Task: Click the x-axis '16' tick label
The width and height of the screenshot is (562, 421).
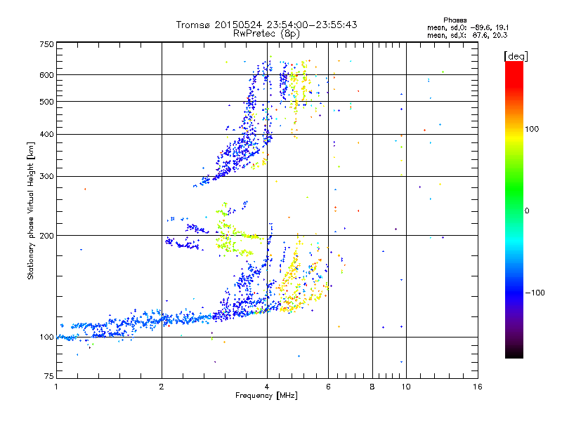Action: click(478, 387)
